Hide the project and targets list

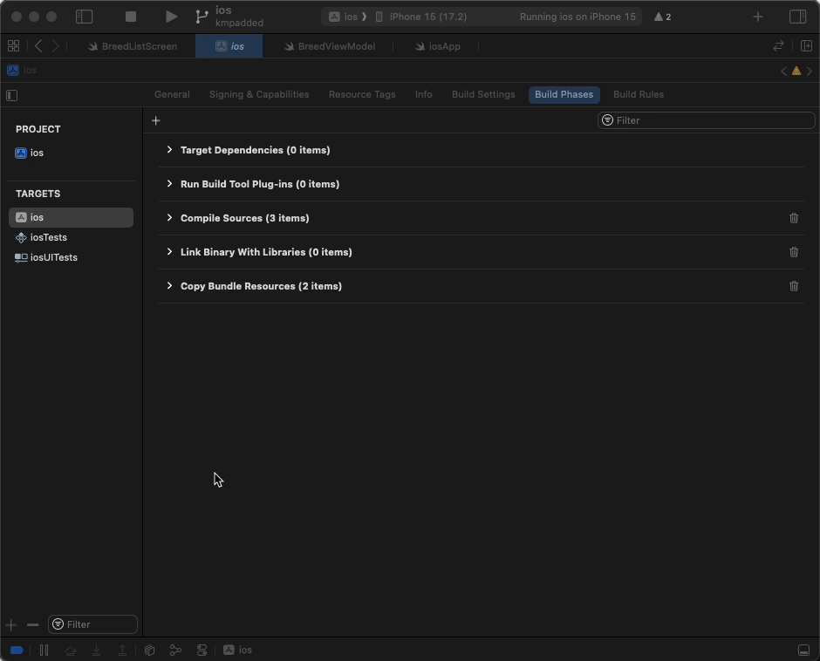[12, 95]
